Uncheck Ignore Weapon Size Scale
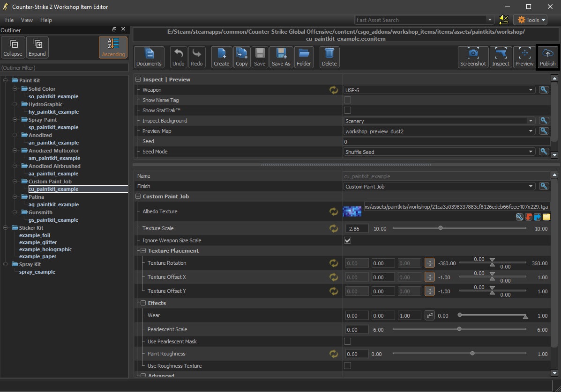 pos(348,240)
